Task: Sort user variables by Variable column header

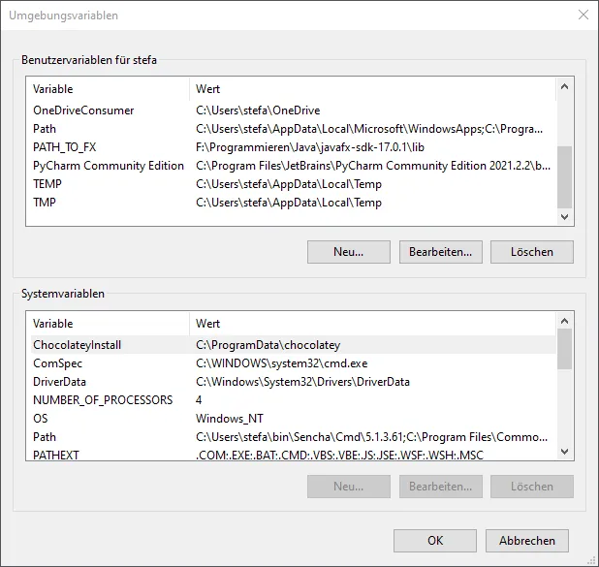Action: coord(107,89)
